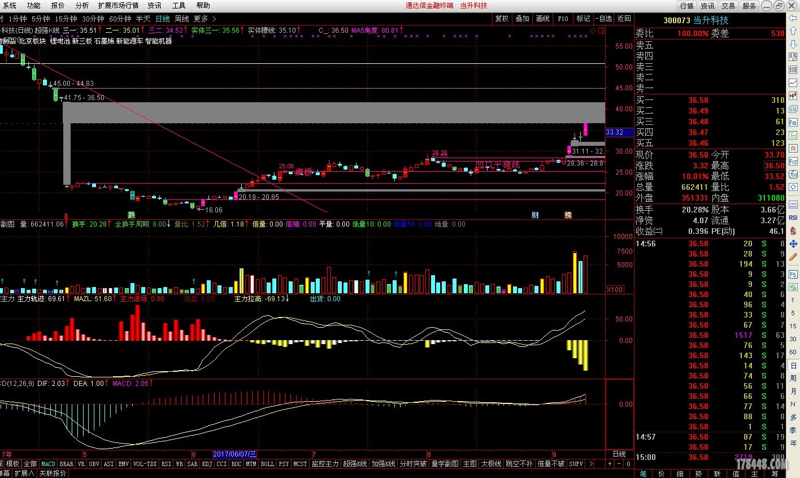This screenshot has height=478, width=800.
Task: Switch to 30分钟 period in top toolbar
Action: [x=93, y=19]
